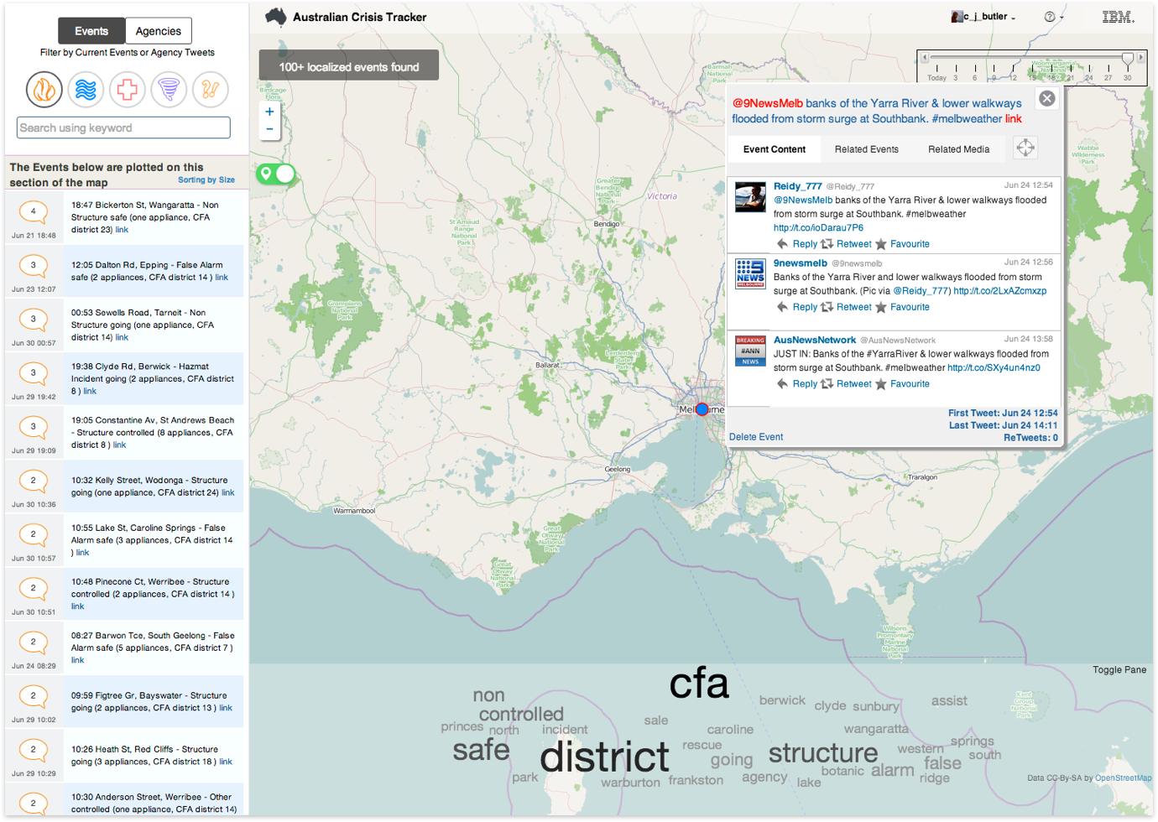
Task: Select the Kelly Street, Wodonga event bubble
Action: coord(34,481)
